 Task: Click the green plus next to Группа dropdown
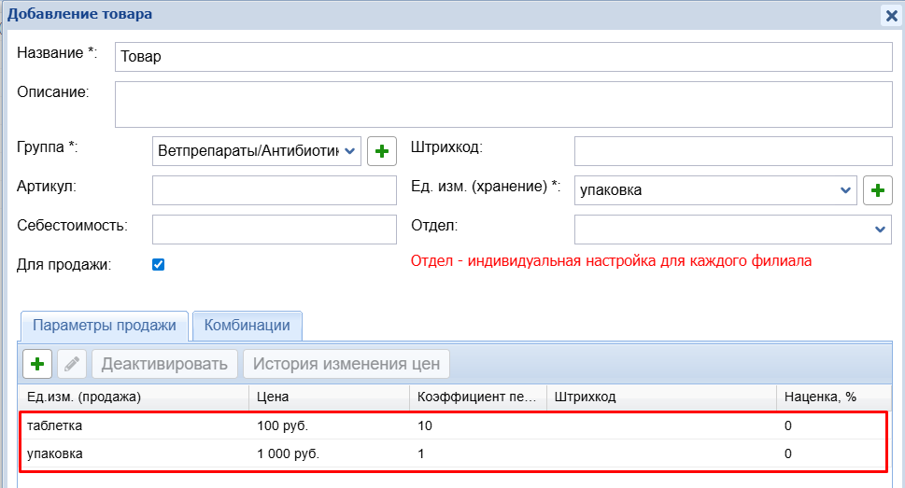tap(381, 150)
